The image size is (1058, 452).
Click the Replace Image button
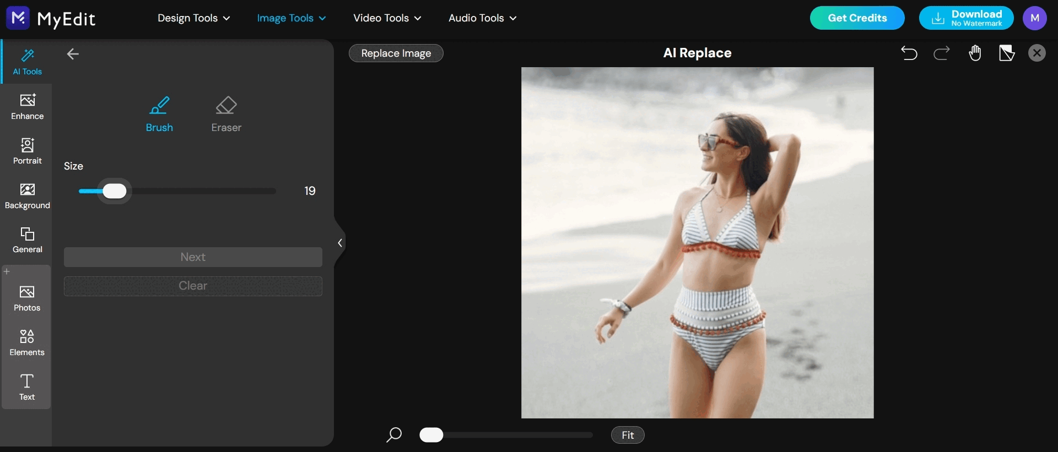click(396, 53)
